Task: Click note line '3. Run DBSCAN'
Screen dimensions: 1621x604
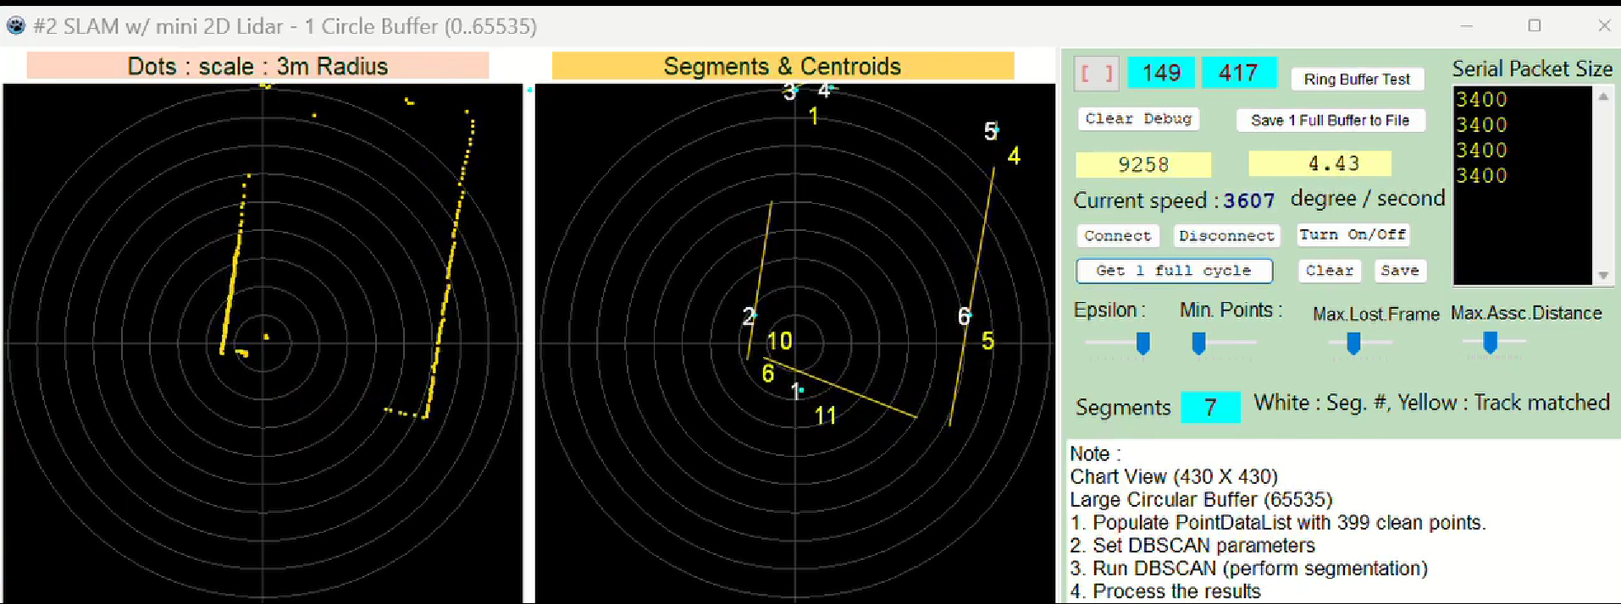Action: click(x=1248, y=568)
